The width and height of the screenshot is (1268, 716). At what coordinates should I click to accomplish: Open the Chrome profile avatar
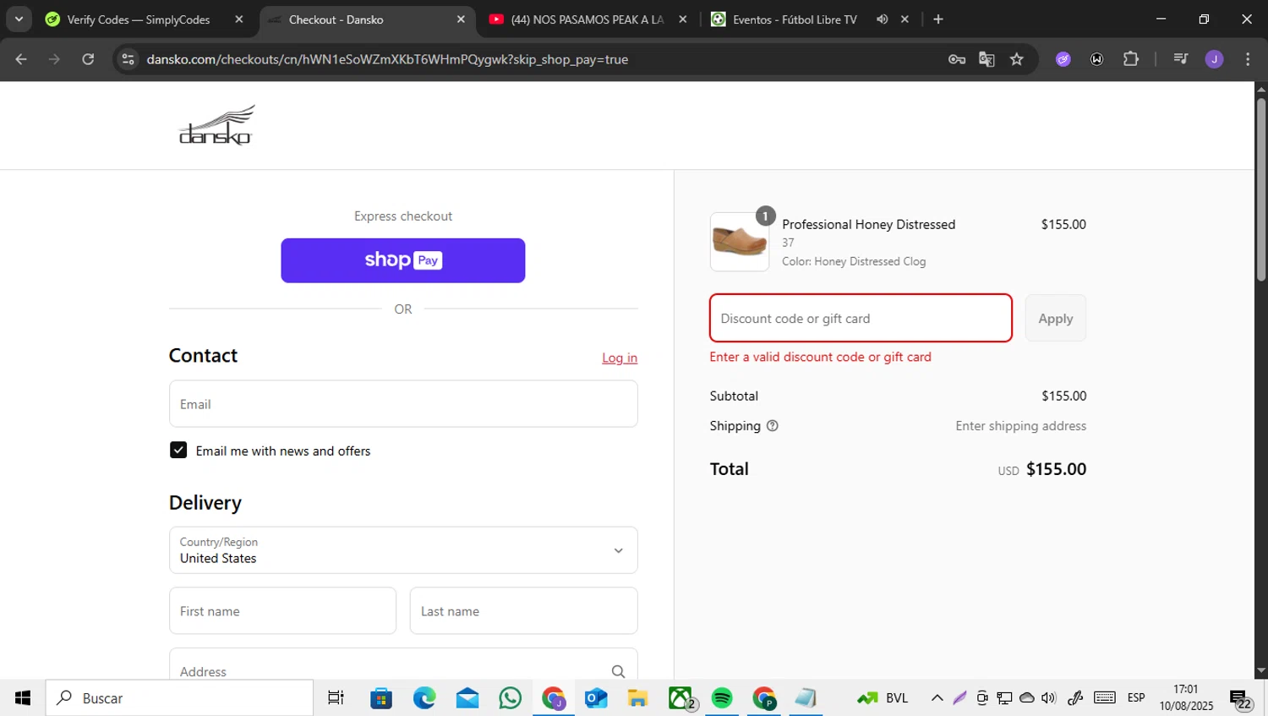(1214, 59)
